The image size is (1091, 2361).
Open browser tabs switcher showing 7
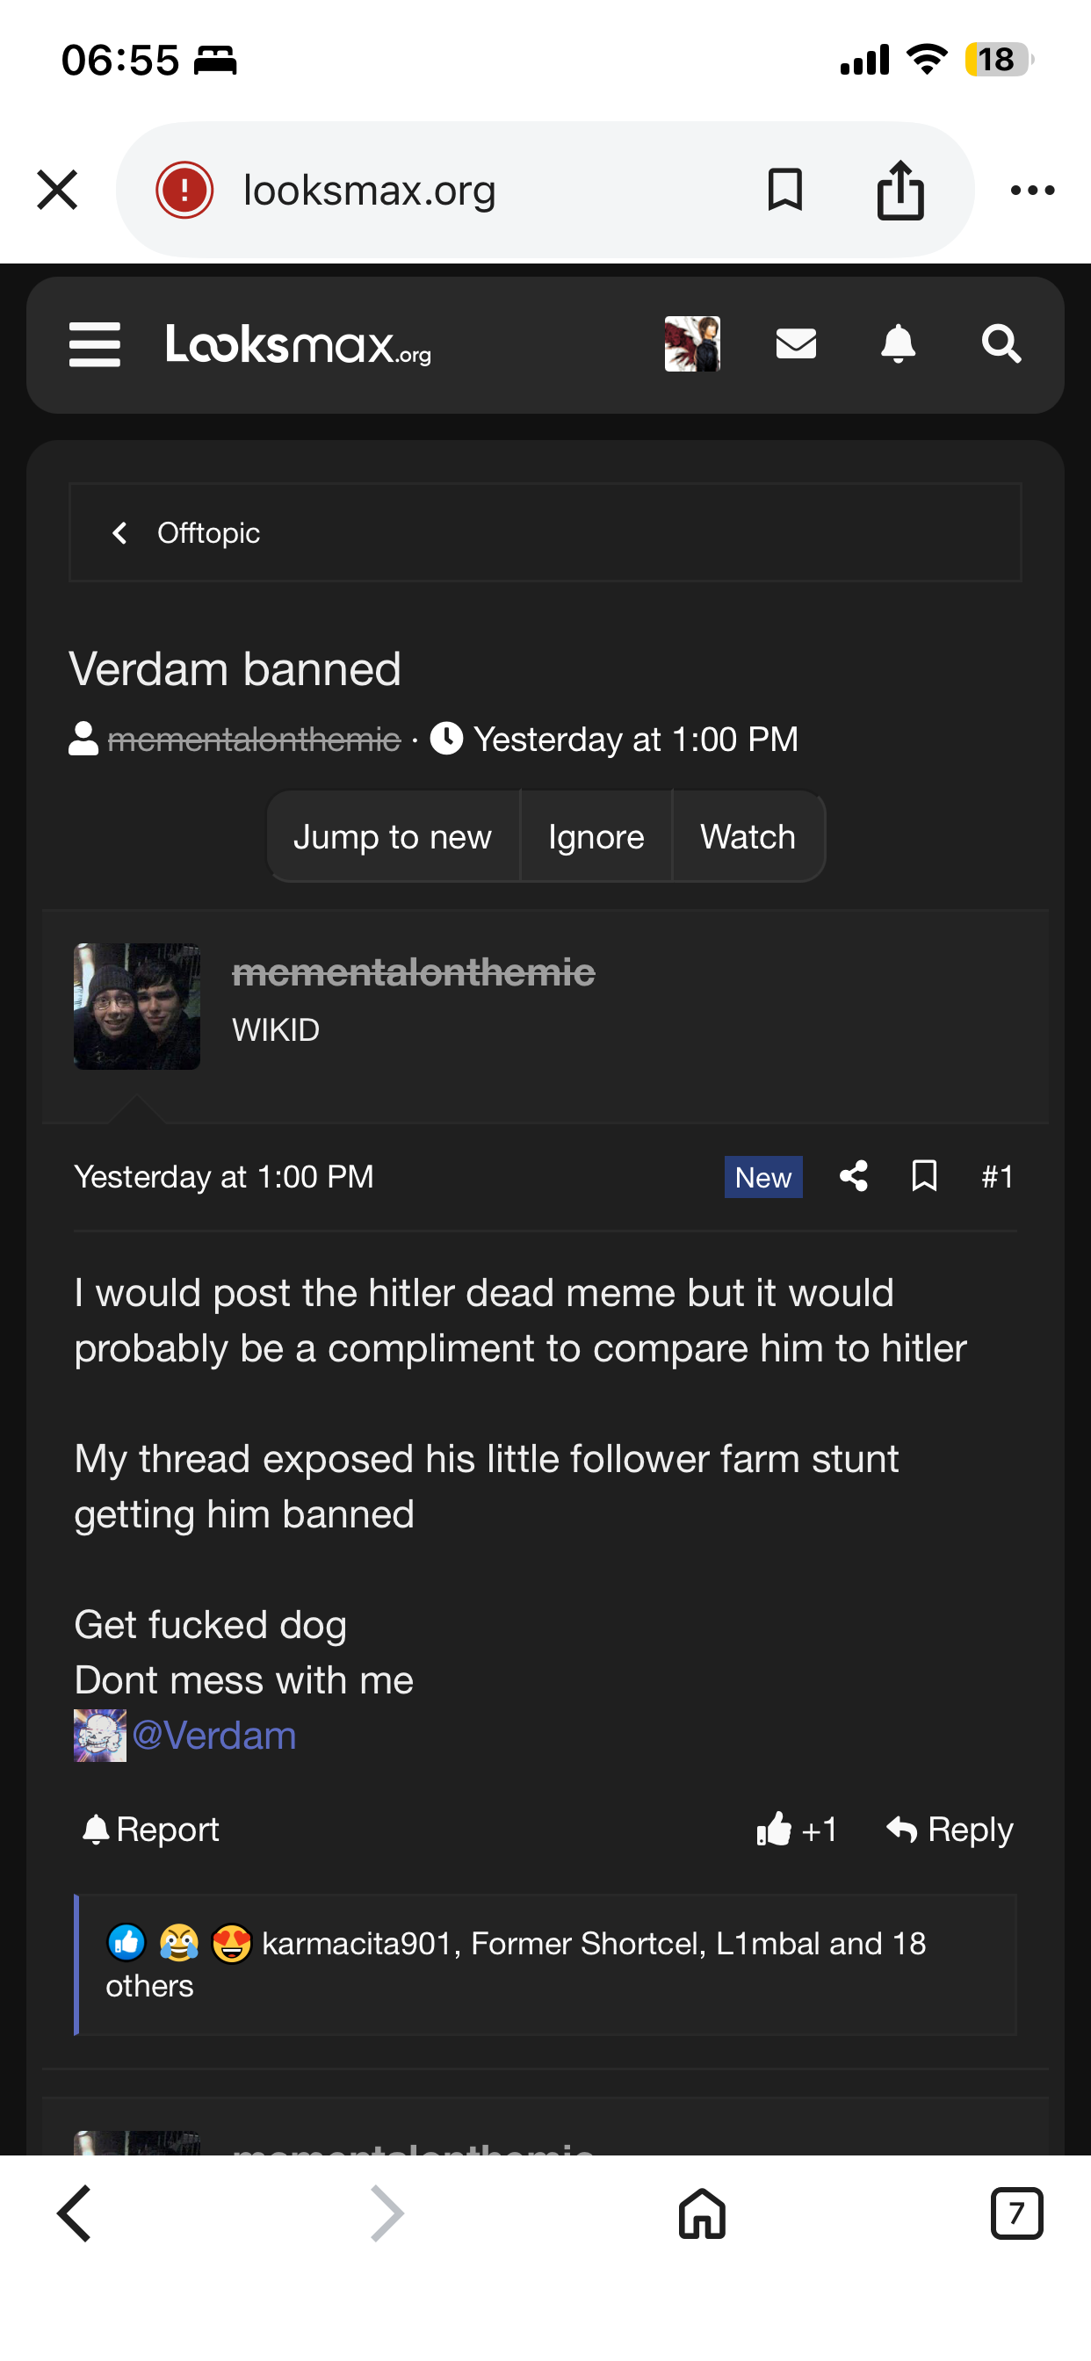point(1015,2213)
